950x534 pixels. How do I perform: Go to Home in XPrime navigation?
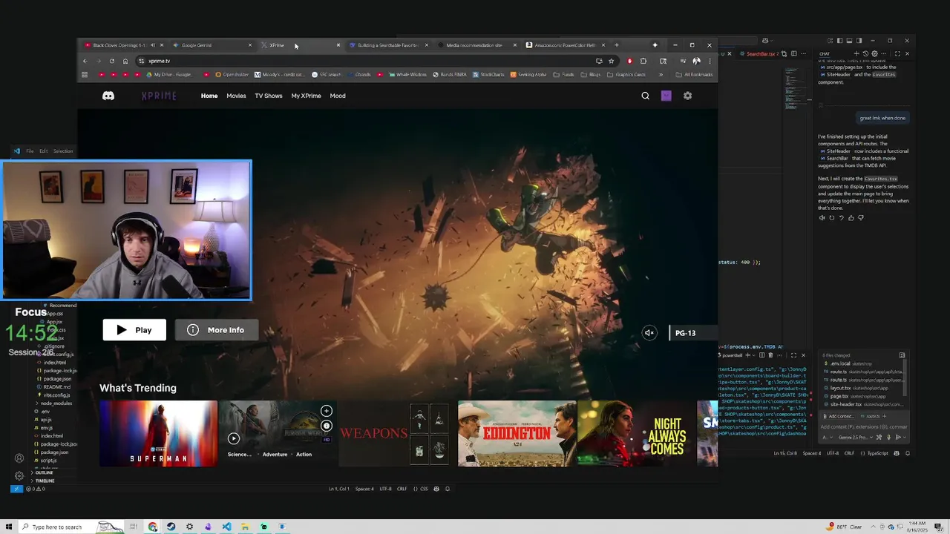209,96
